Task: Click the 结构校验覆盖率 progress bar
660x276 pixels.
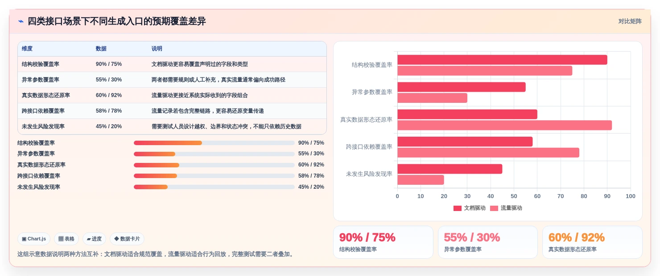Action: click(214, 143)
